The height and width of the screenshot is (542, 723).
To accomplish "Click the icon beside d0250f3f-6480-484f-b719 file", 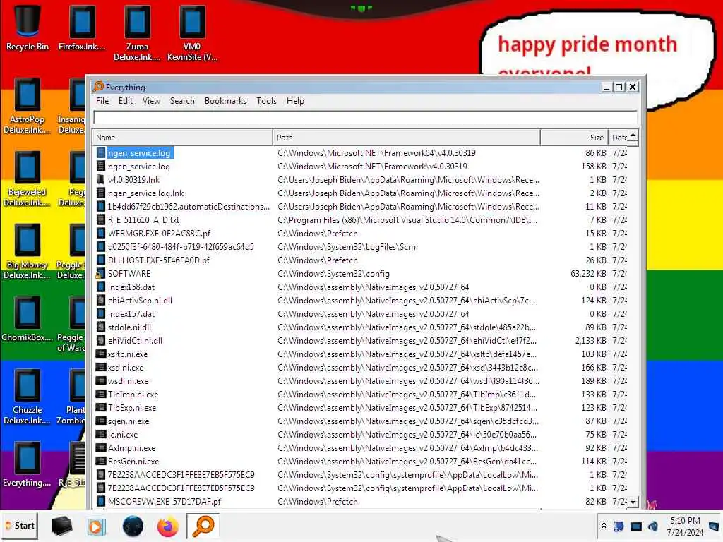I will click(100, 246).
